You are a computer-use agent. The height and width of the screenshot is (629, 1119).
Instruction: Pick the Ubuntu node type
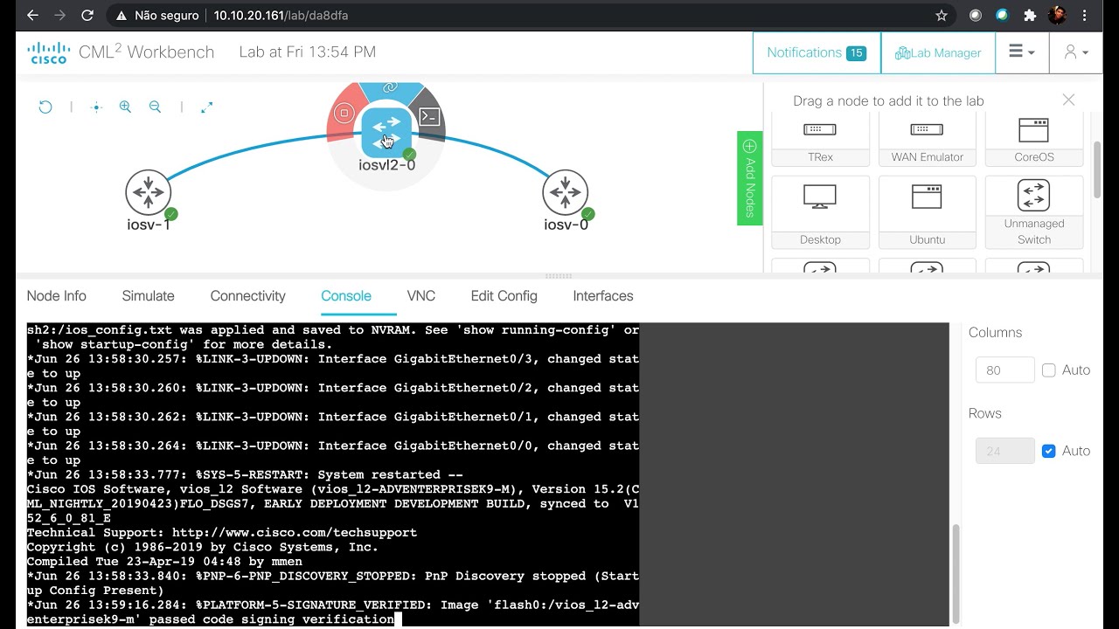927,212
